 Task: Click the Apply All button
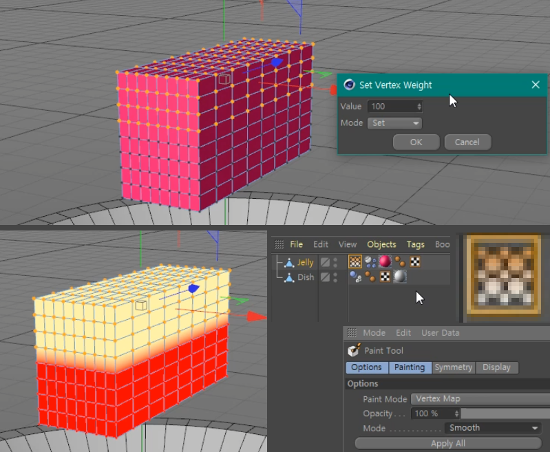pyautogui.click(x=448, y=443)
